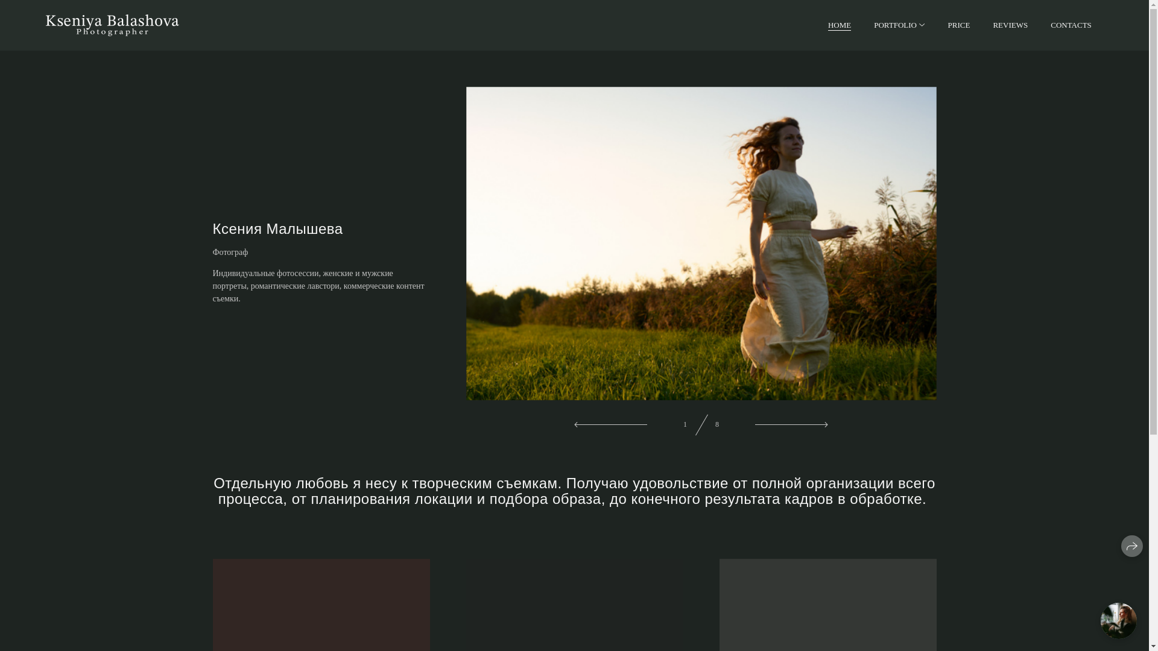The width and height of the screenshot is (1158, 651).
Task: Click the previous slide left arrow
Action: tap(610, 424)
